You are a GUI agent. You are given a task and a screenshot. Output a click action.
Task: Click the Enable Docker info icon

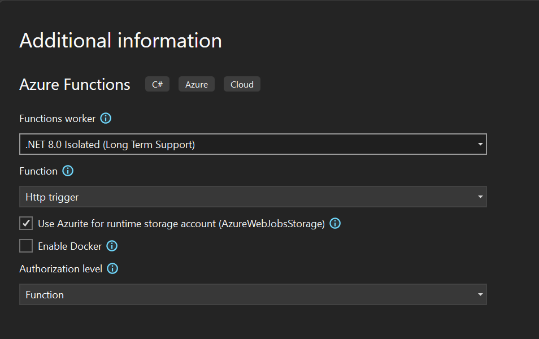111,246
